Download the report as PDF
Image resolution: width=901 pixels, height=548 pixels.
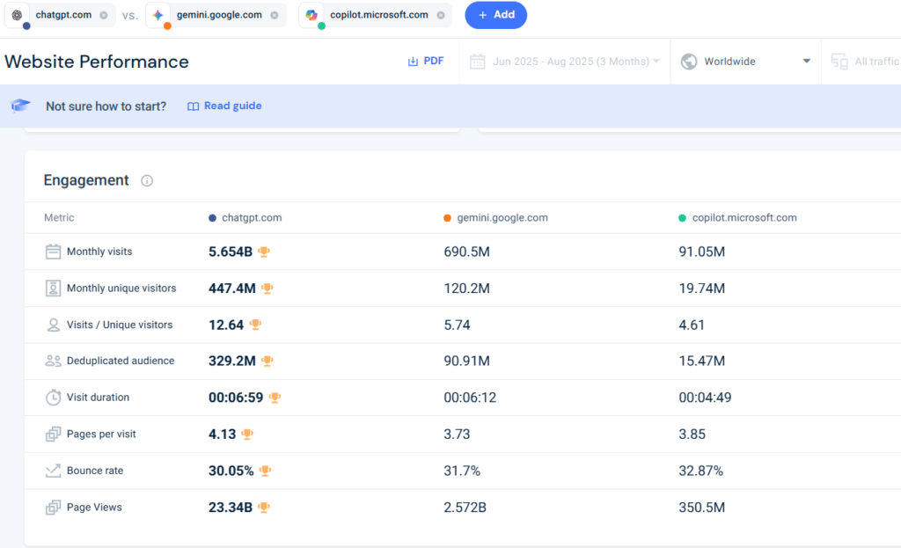coord(426,61)
